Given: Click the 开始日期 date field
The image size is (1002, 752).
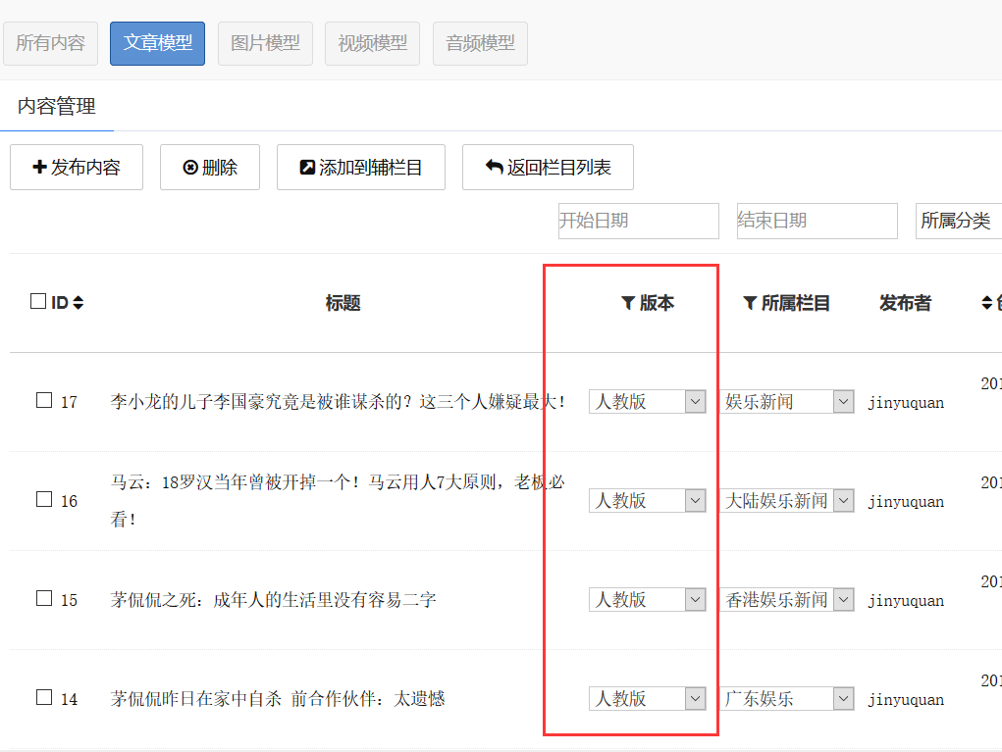Looking at the screenshot, I should (638, 222).
